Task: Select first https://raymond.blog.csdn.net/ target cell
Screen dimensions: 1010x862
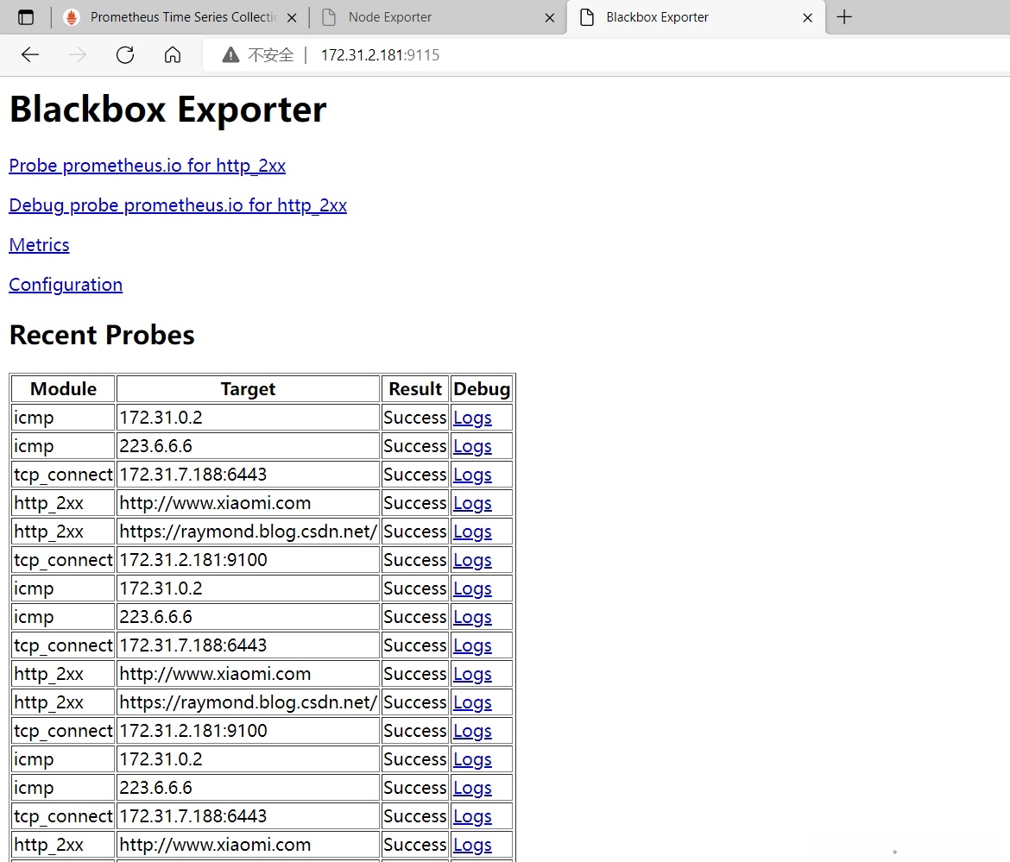Action: 248,532
